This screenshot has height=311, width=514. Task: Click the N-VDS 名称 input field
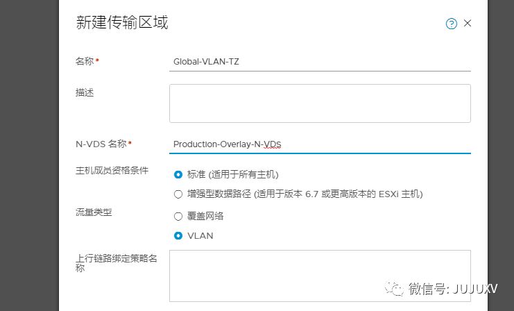[x=320, y=144]
